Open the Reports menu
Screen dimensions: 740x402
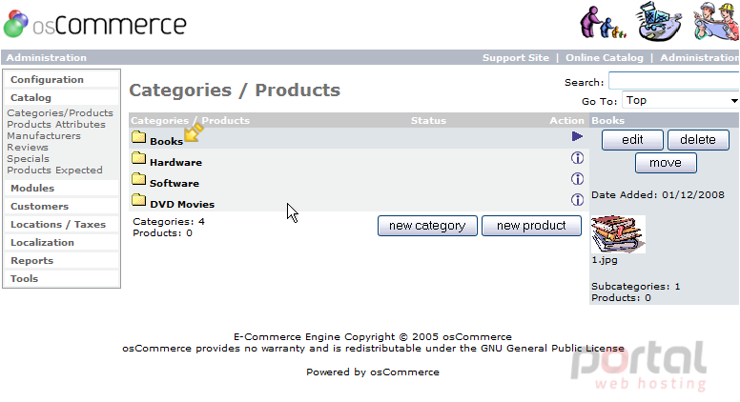31,261
